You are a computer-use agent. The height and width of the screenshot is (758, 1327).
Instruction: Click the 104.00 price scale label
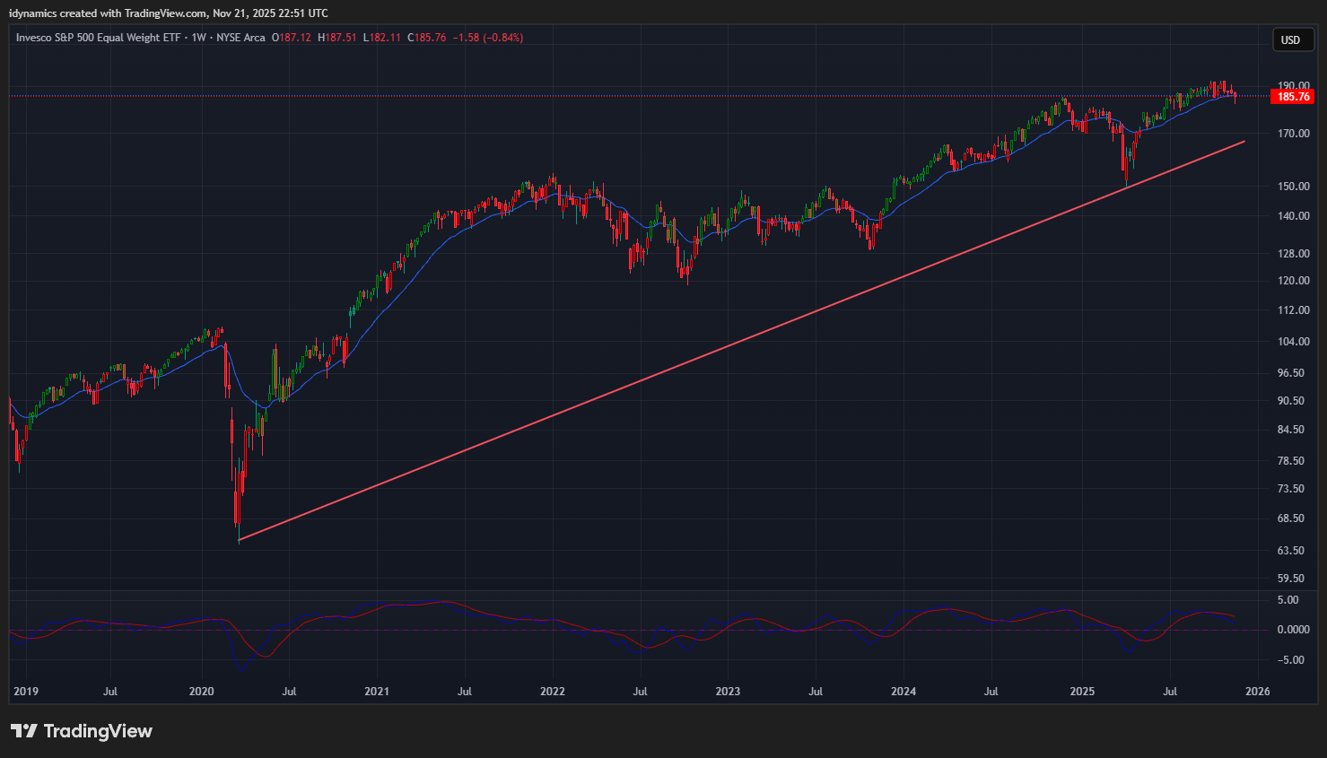coord(1293,342)
